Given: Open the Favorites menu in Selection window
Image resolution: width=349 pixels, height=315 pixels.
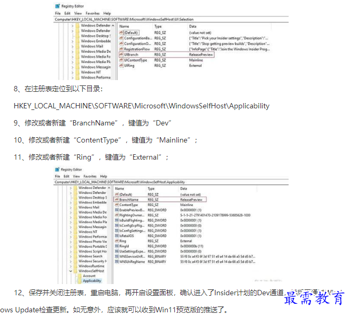Looking at the screenshot, I should (92, 13).
